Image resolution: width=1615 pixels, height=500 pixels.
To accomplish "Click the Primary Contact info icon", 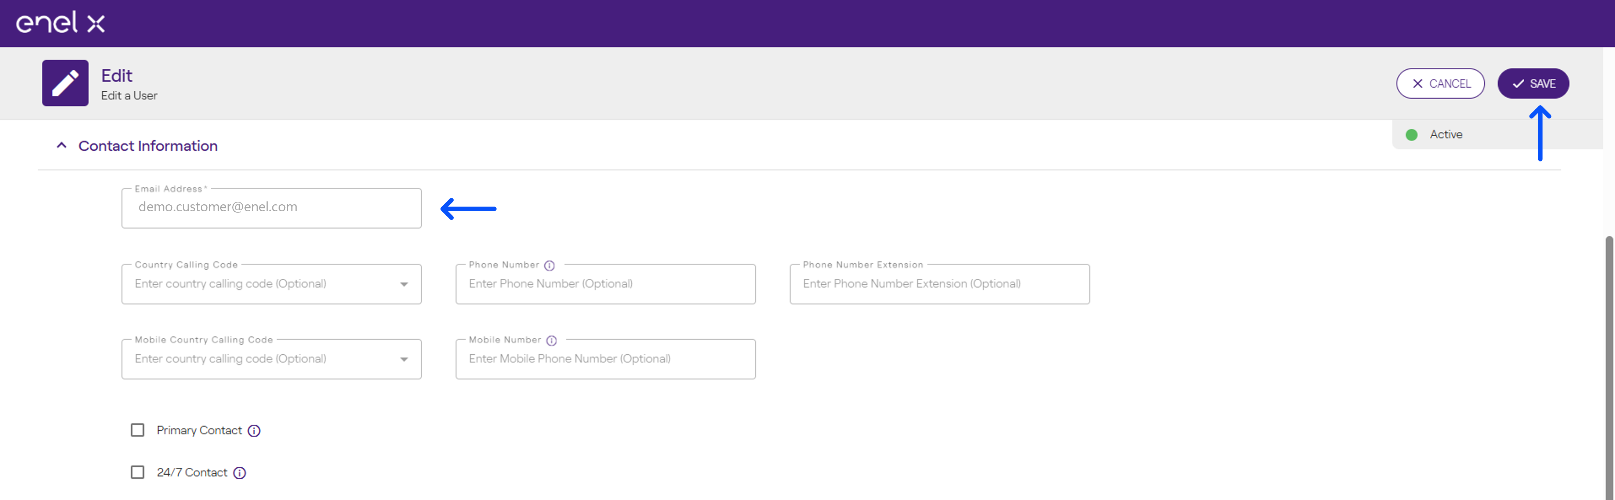I will (x=254, y=431).
